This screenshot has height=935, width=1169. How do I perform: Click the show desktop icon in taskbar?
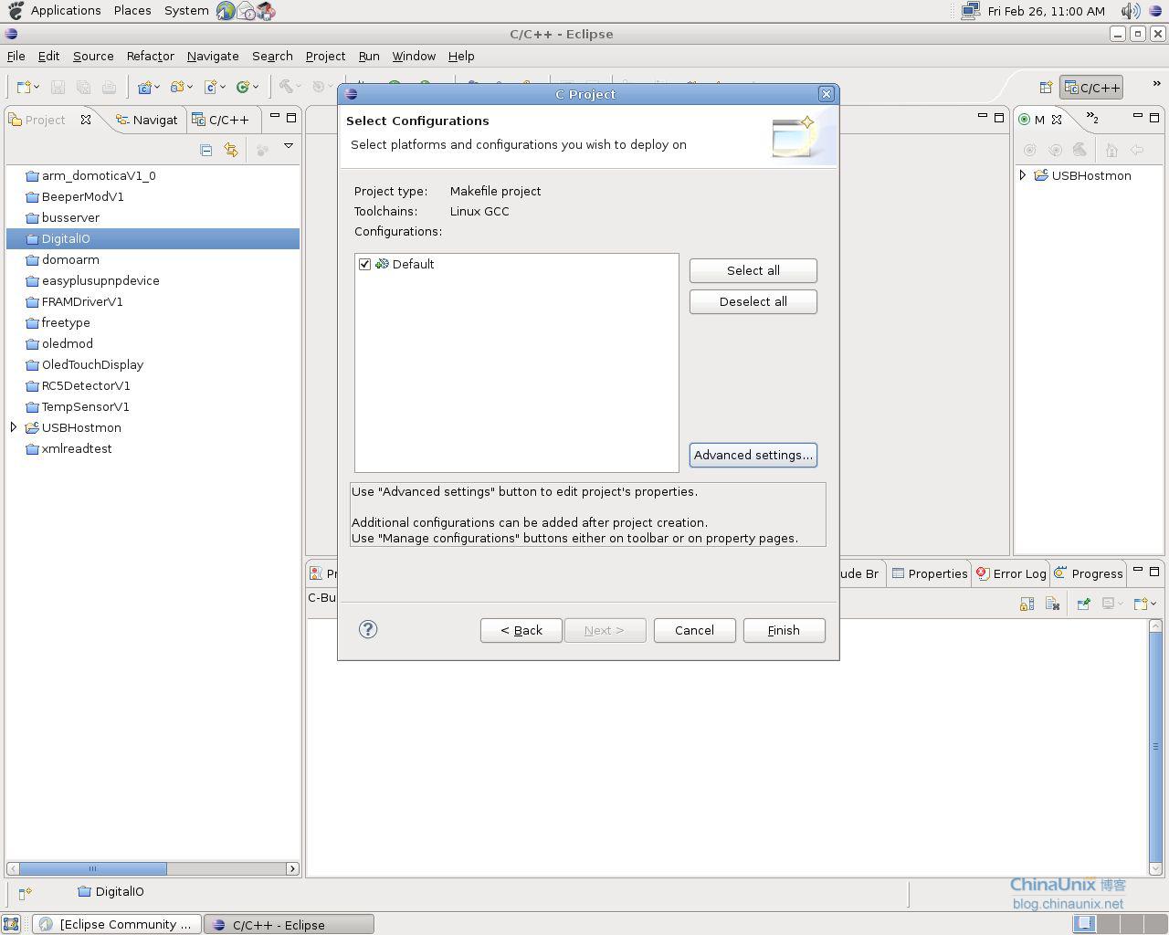click(10, 924)
